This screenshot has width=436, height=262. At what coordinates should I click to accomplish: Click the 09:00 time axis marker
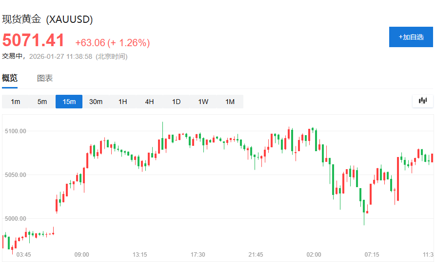(81, 255)
